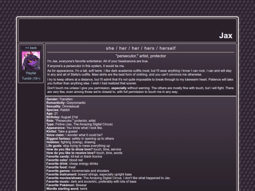Click the "Age: 21" line
The image size is (255, 191).
pos(52,114)
